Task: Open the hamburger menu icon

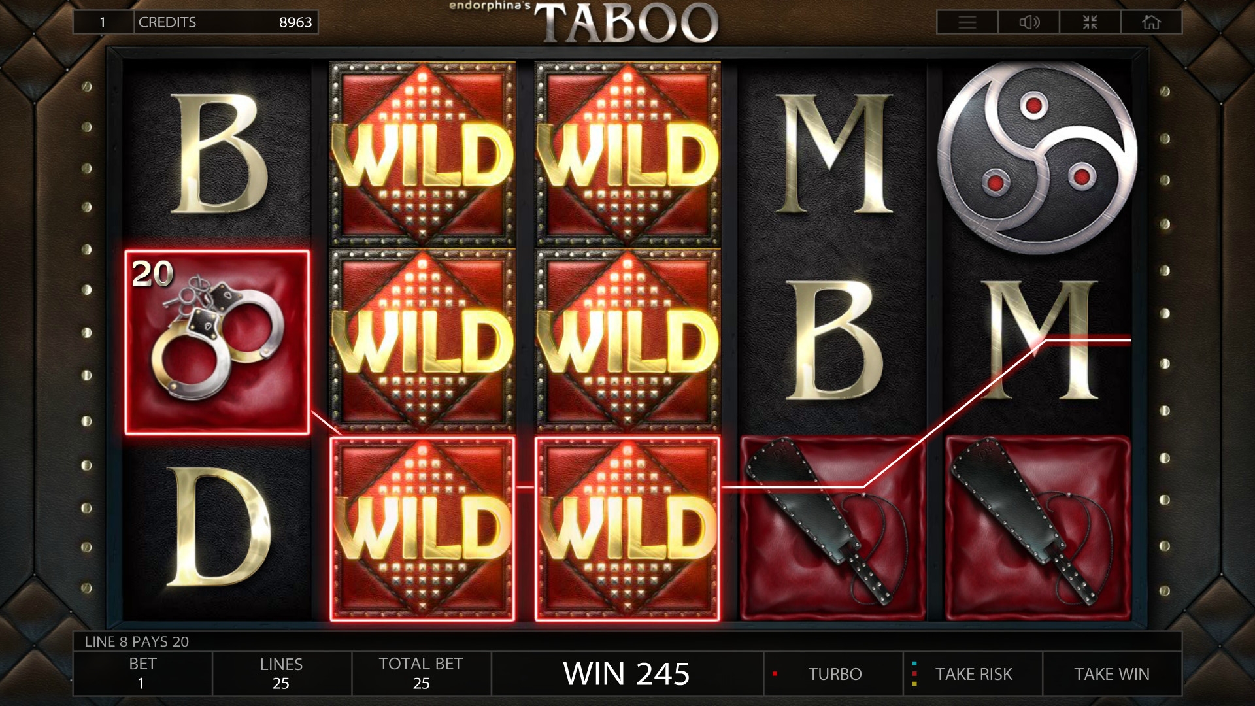Action: pos(967,22)
